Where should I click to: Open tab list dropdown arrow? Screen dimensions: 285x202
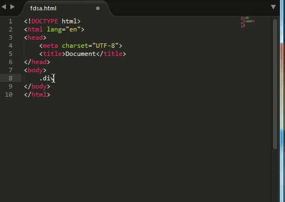[274, 7]
